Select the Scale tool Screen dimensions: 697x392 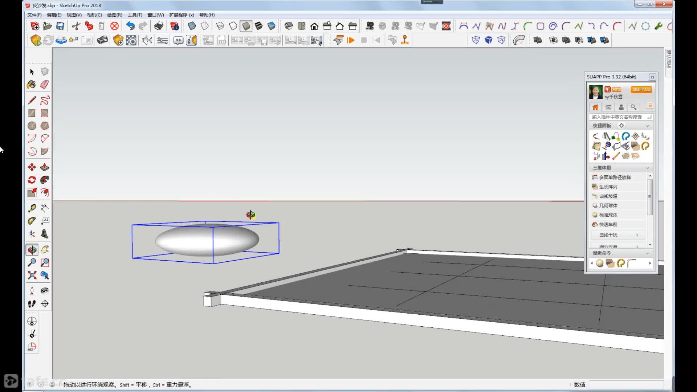click(x=32, y=192)
